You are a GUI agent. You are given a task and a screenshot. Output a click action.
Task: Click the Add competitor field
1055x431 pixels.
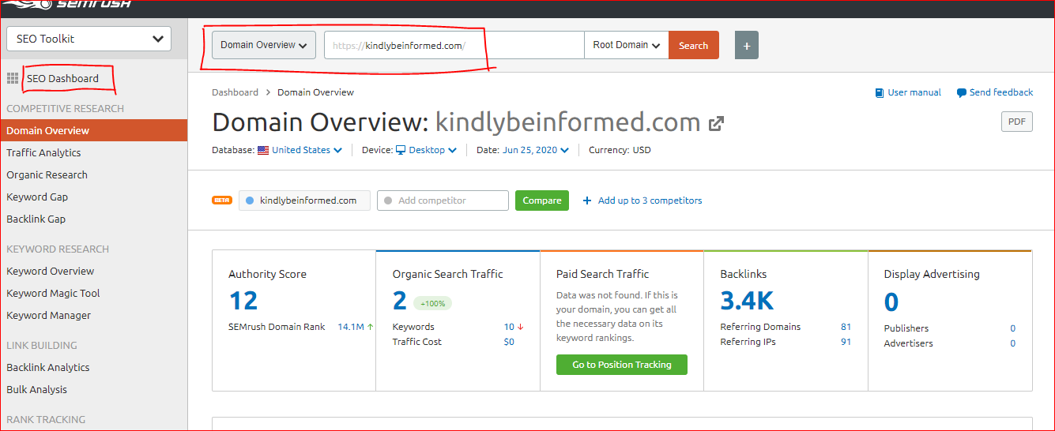443,201
